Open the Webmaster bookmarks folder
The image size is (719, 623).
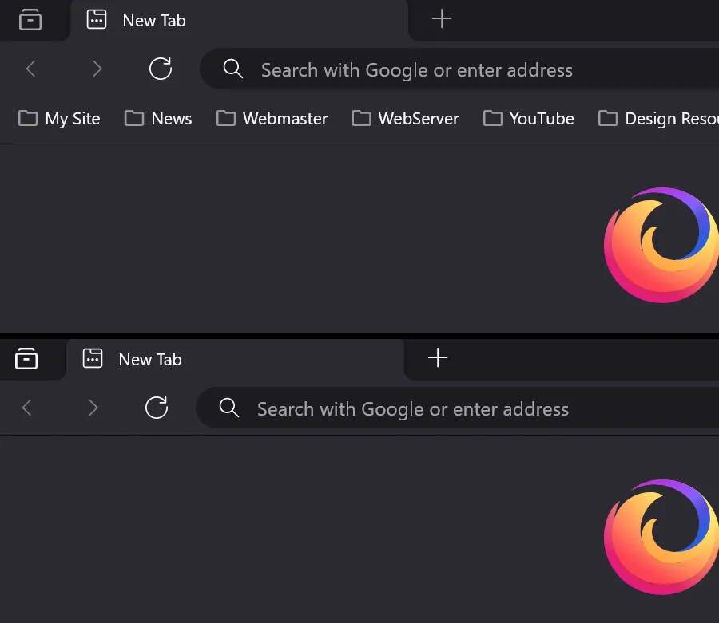pyautogui.click(x=272, y=118)
